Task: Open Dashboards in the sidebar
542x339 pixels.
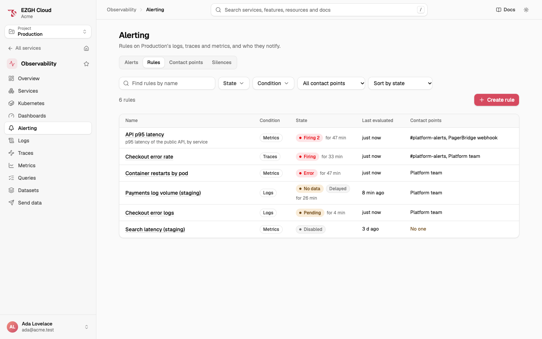Action: pos(48,116)
